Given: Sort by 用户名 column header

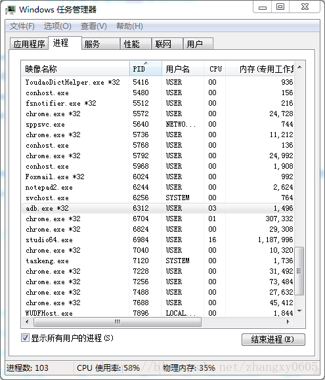Looking at the screenshot, I should coord(183,69).
